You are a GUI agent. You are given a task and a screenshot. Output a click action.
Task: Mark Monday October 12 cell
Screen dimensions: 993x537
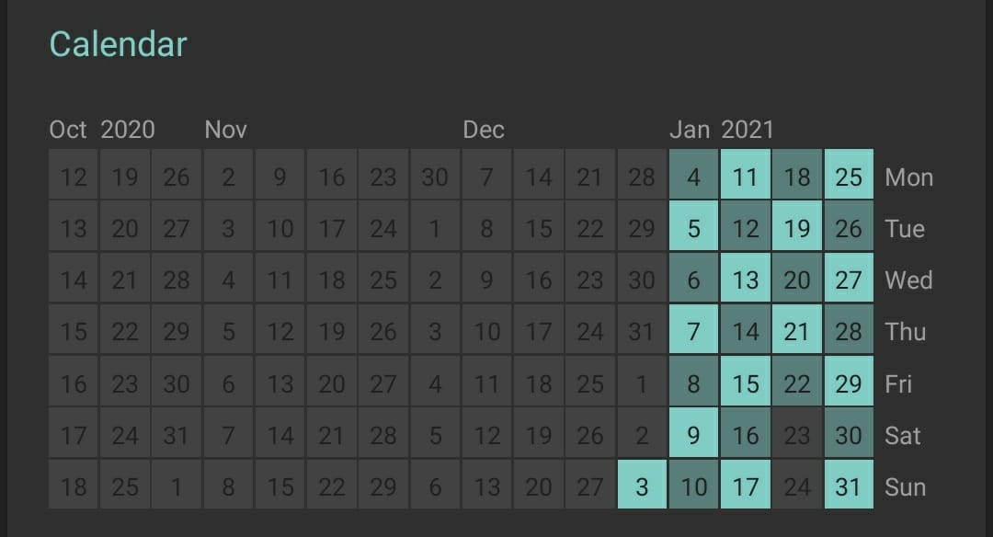[74, 174]
